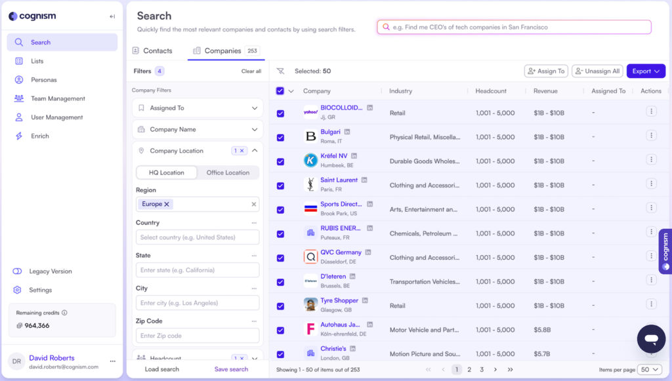672x381 pixels.
Task: Click the Country input field
Action: pos(198,237)
